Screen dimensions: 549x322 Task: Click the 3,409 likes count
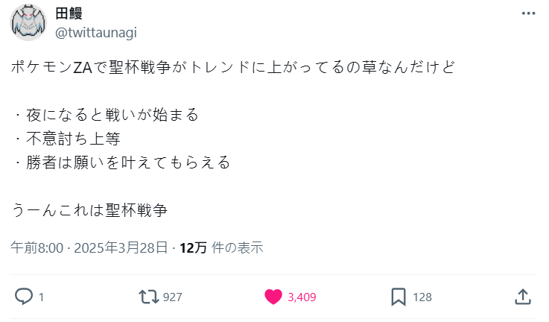click(x=302, y=297)
